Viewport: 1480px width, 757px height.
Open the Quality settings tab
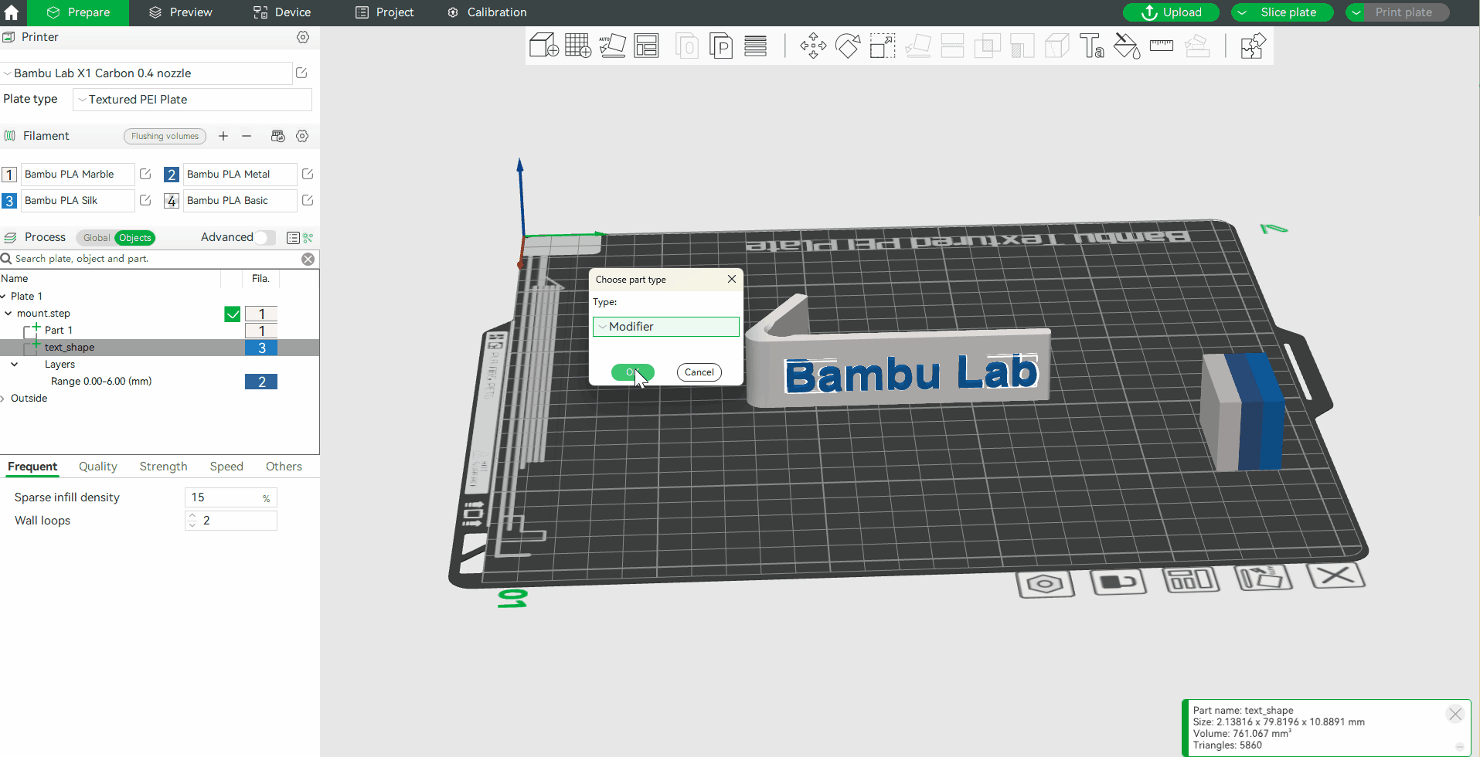98,467
